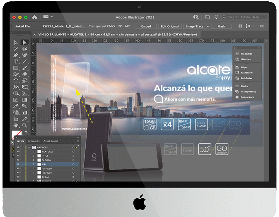Click target circle of FEATURES layer
The height and width of the screenshot is (217, 279).
(73, 152)
